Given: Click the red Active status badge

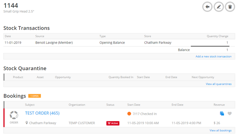Looking at the screenshot, I should click(x=113, y=123).
